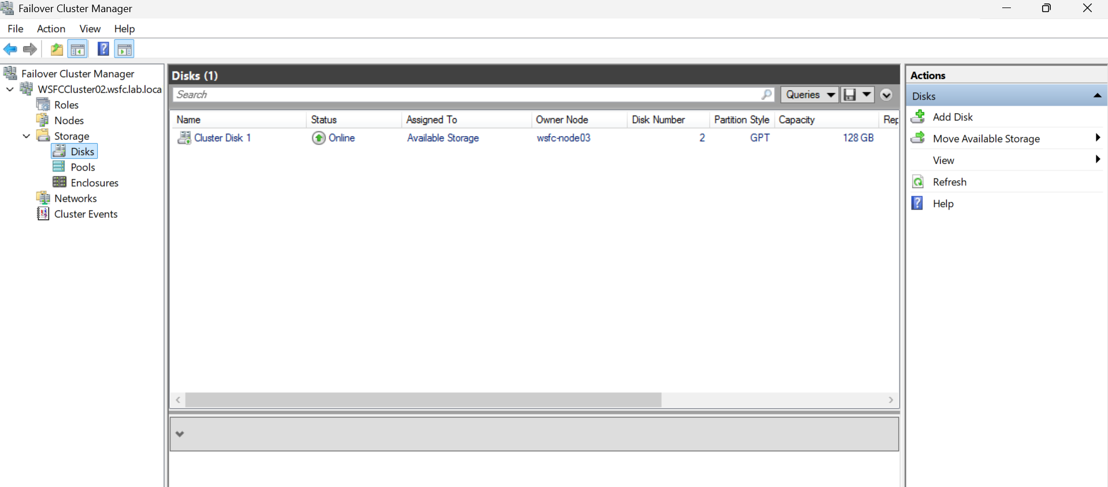The height and width of the screenshot is (487, 1108).
Task: Sort by Partition Style column header
Action: click(x=742, y=119)
